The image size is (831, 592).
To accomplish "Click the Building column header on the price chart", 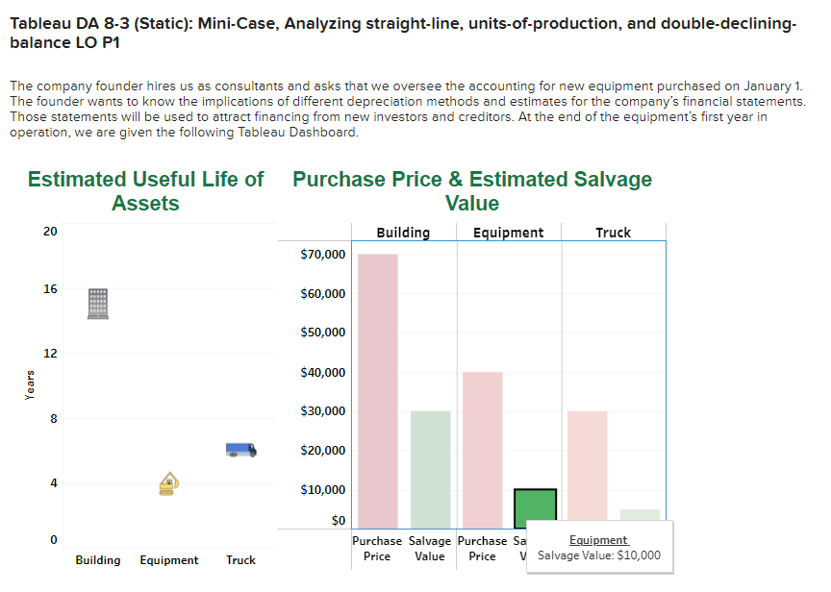I will (402, 232).
